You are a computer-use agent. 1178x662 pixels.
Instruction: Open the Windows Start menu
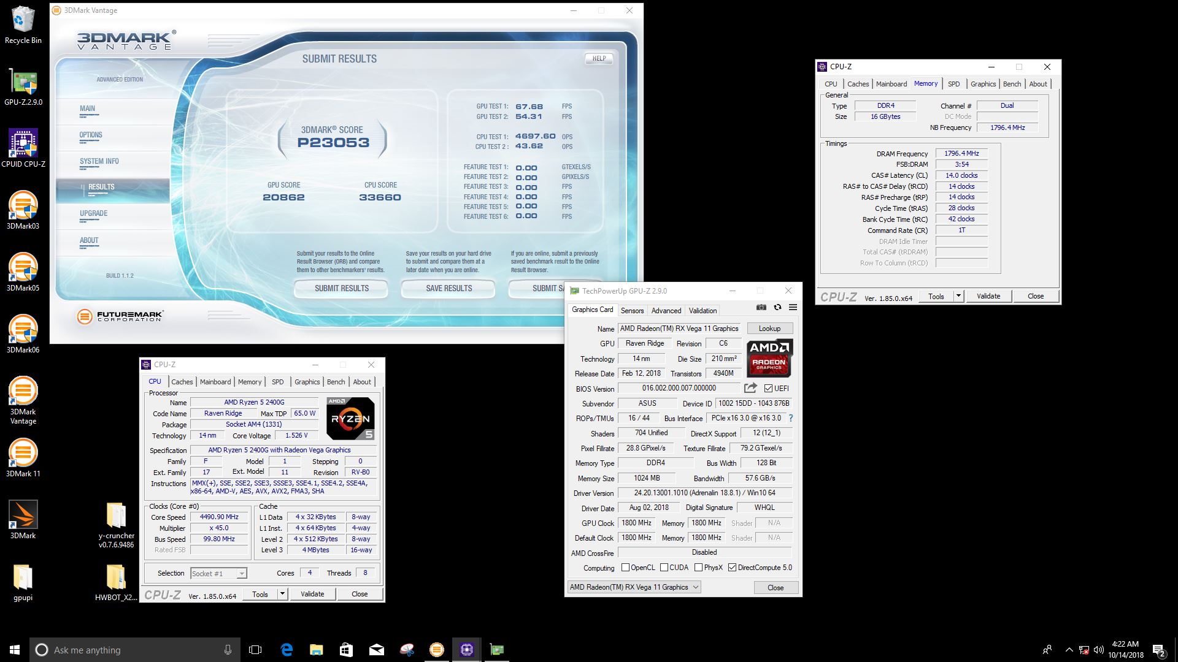[x=15, y=650]
